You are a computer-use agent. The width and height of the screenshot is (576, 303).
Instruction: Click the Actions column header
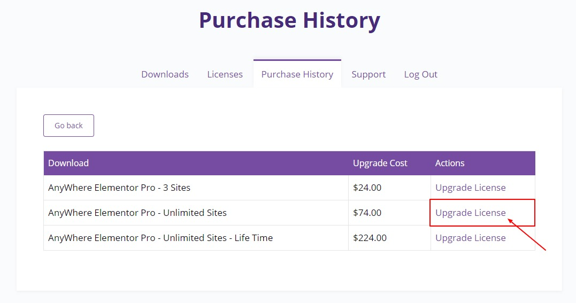[x=450, y=163]
